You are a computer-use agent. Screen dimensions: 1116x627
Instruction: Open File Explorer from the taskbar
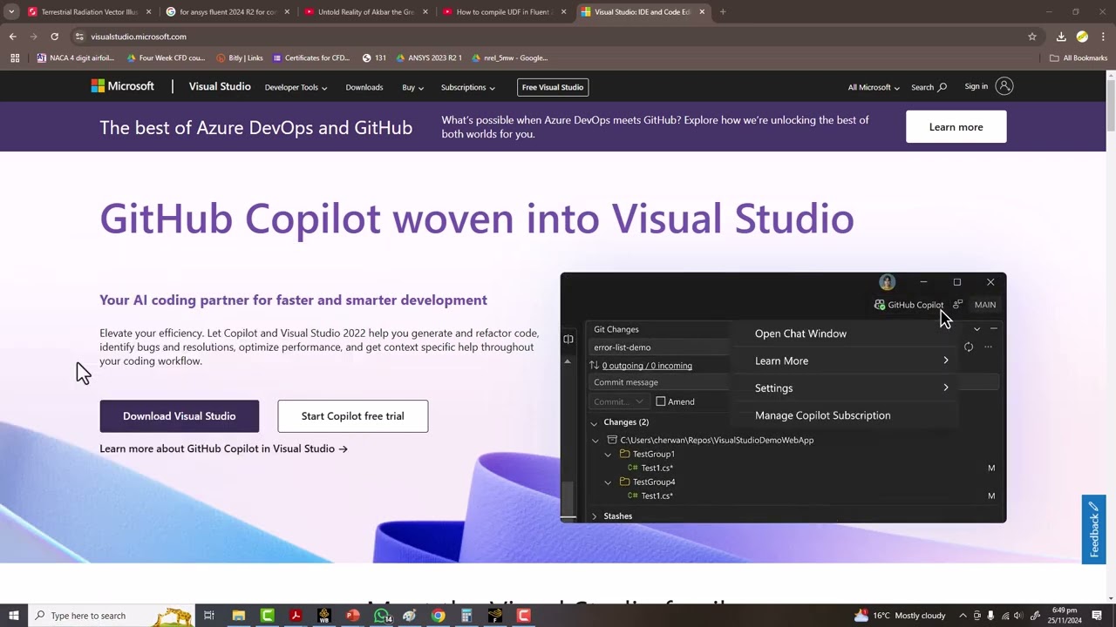(x=239, y=616)
